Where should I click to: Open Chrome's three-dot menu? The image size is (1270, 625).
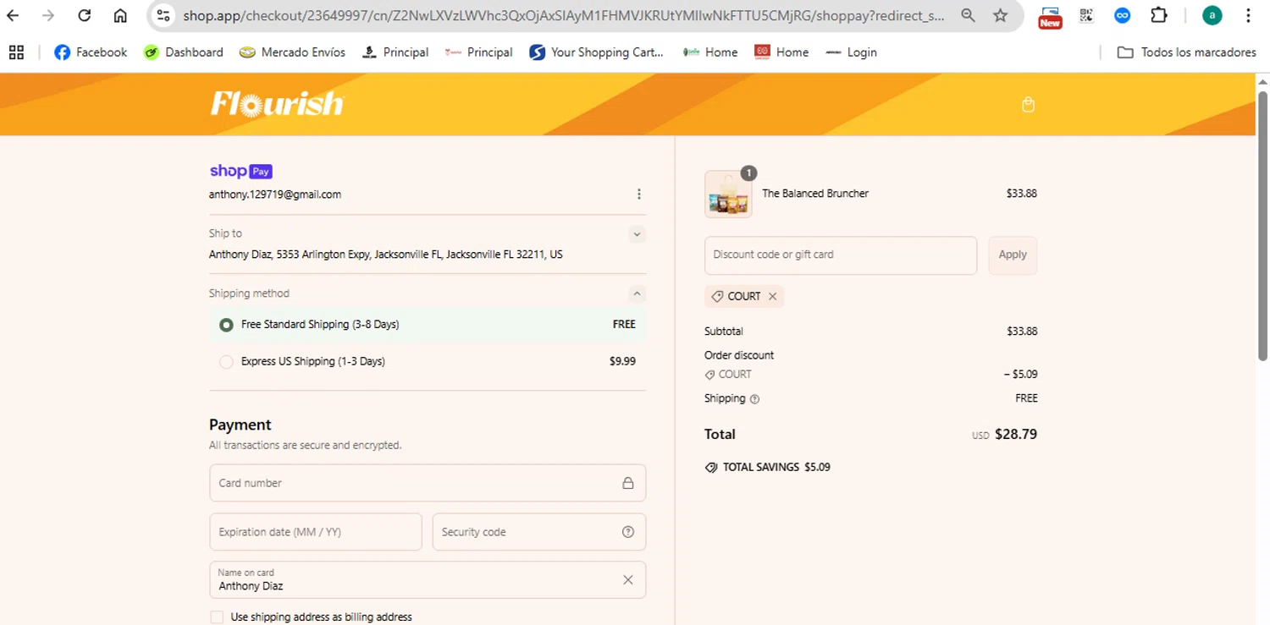tap(1248, 15)
